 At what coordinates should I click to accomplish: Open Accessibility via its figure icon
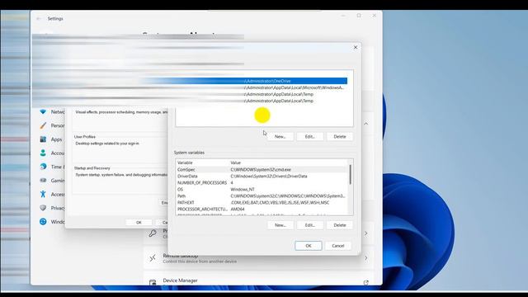(x=43, y=195)
